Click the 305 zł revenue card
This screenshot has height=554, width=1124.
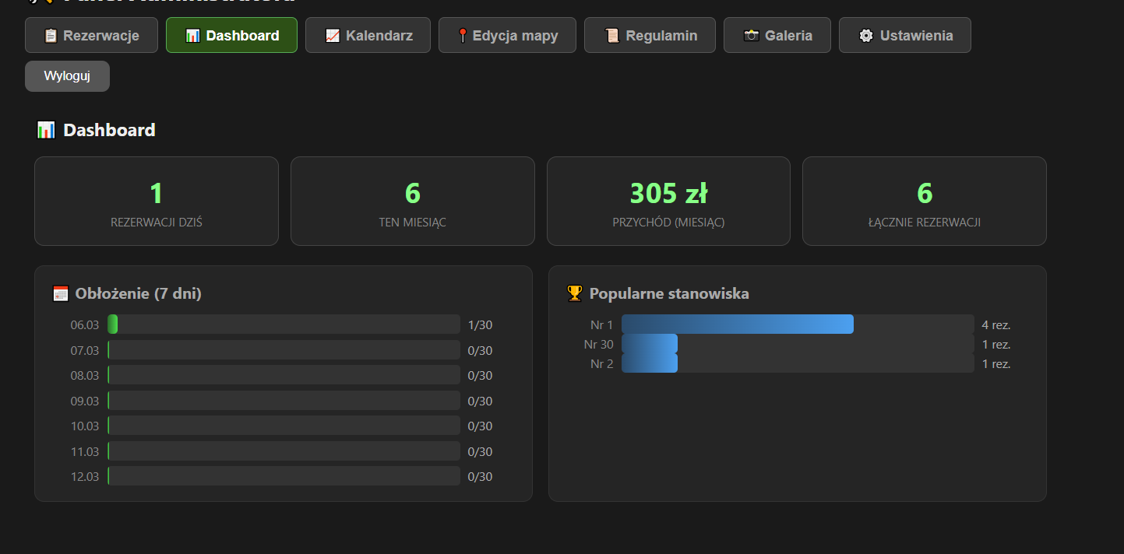click(668, 201)
